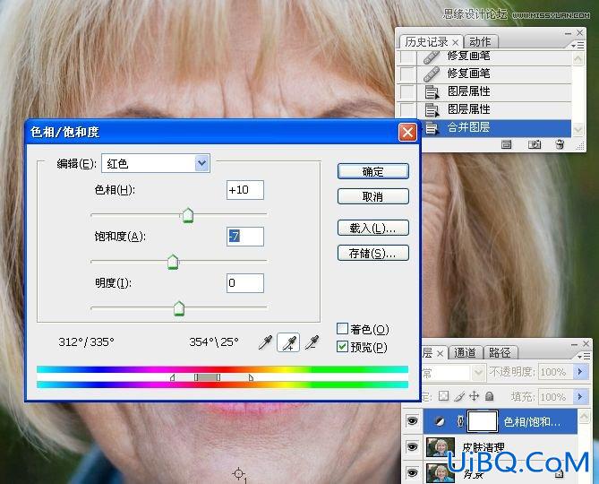The image size is (599, 484).
Task: Lock image pixels with brush icon
Action: tap(459, 396)
